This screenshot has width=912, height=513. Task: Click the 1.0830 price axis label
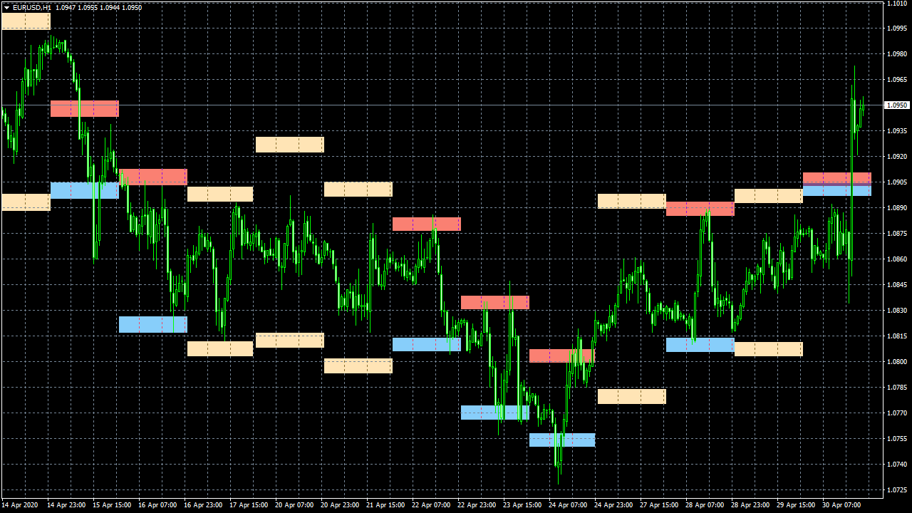click(x=896, y=311)
